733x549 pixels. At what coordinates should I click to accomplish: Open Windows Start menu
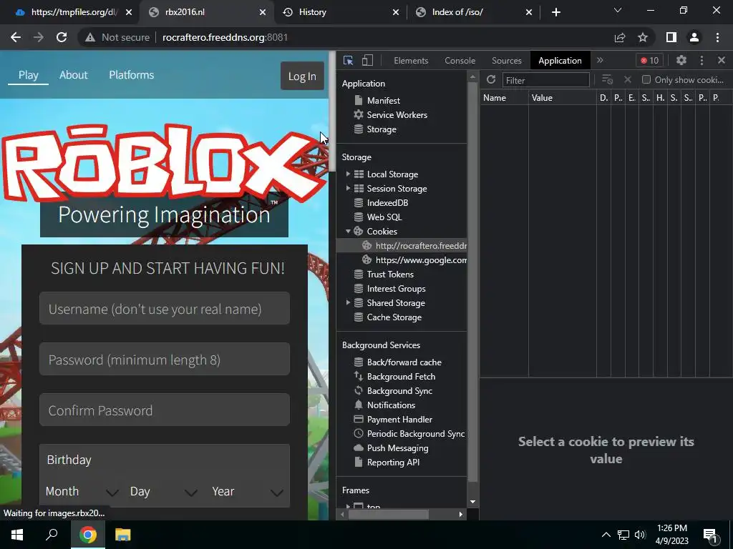[17, 535]
